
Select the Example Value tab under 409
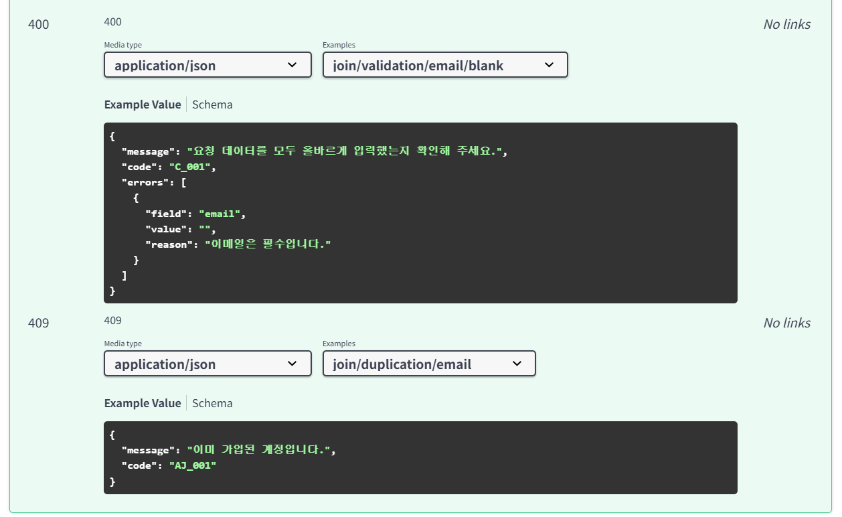(142, 402)
